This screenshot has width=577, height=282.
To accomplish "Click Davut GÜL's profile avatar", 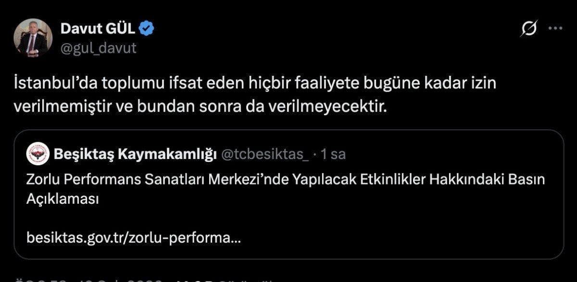I will point(33,37).
